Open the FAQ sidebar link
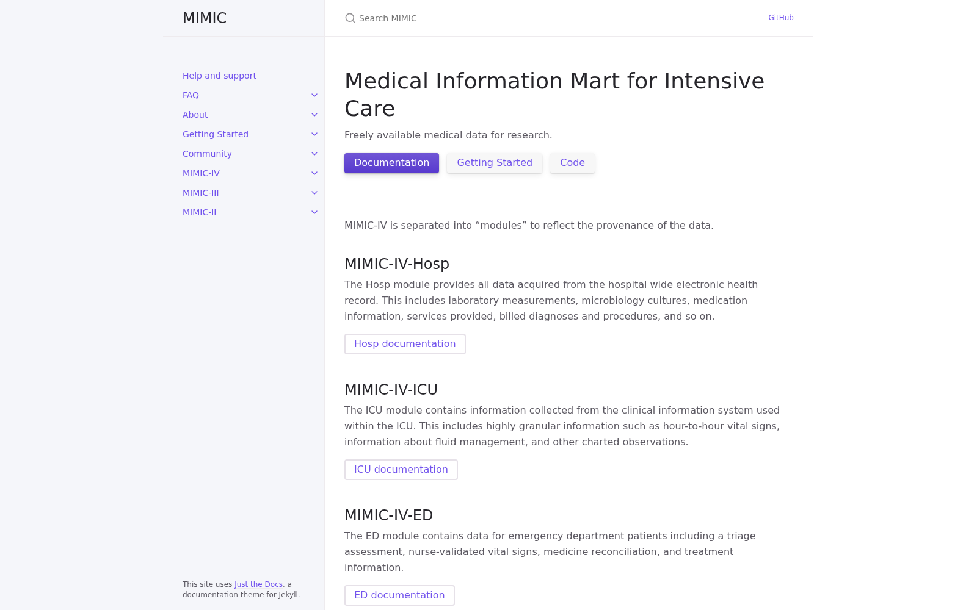The width and height of the screenshot is (977, 610). pos(191,95)
